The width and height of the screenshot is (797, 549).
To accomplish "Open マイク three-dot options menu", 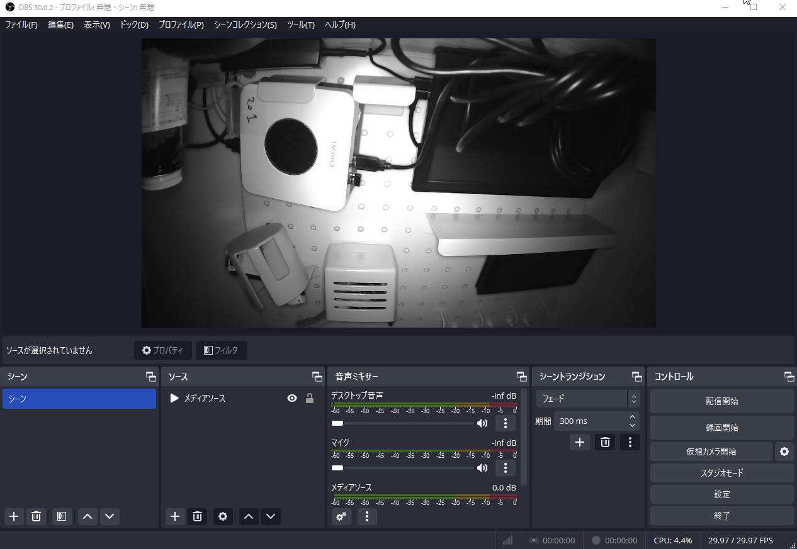I will click(505, 468).
